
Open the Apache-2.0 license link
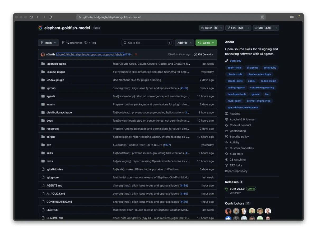pos(242,120)
